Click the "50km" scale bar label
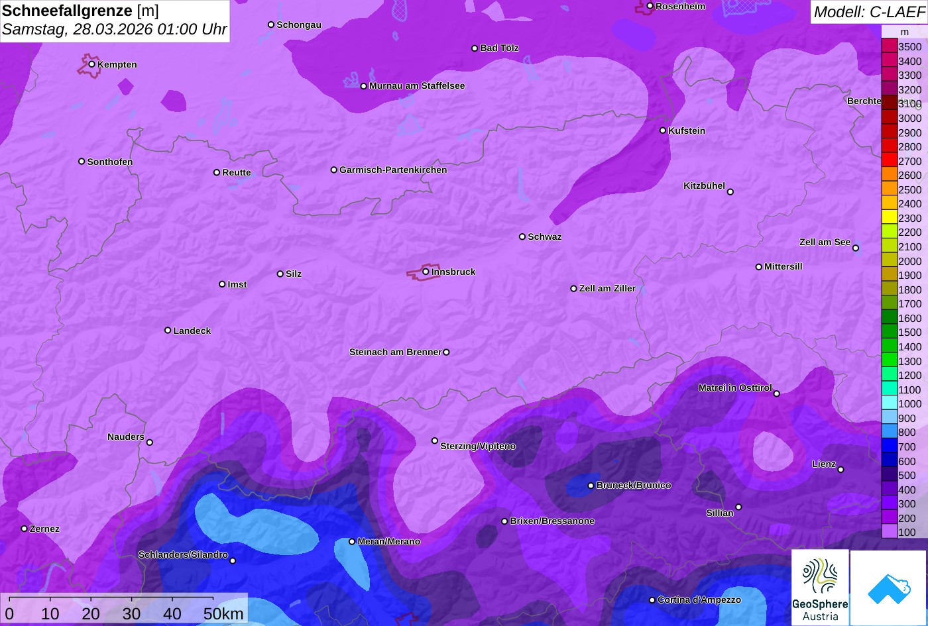928x626 pixels. (223, 613)
